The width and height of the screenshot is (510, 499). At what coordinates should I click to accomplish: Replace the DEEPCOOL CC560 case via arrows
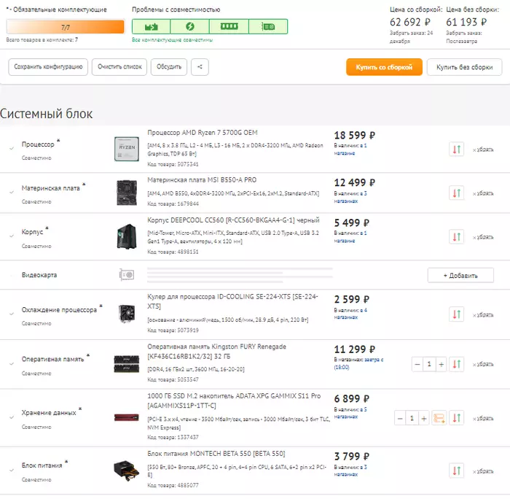click(x=456, y=237)
